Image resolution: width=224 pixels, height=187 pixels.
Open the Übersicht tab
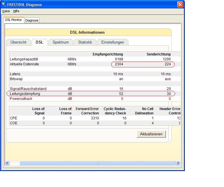tap(18, 42)
